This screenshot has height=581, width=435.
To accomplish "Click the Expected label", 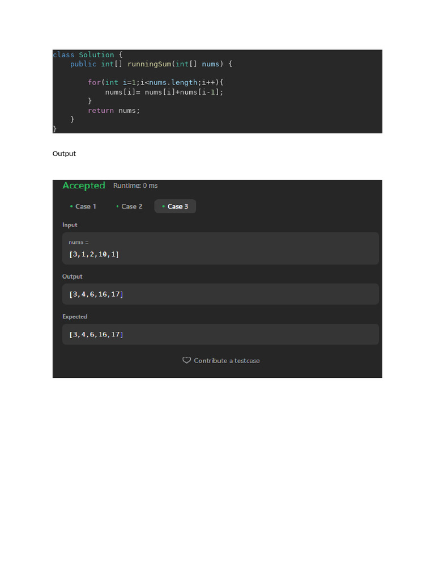I will pos(75,317).
